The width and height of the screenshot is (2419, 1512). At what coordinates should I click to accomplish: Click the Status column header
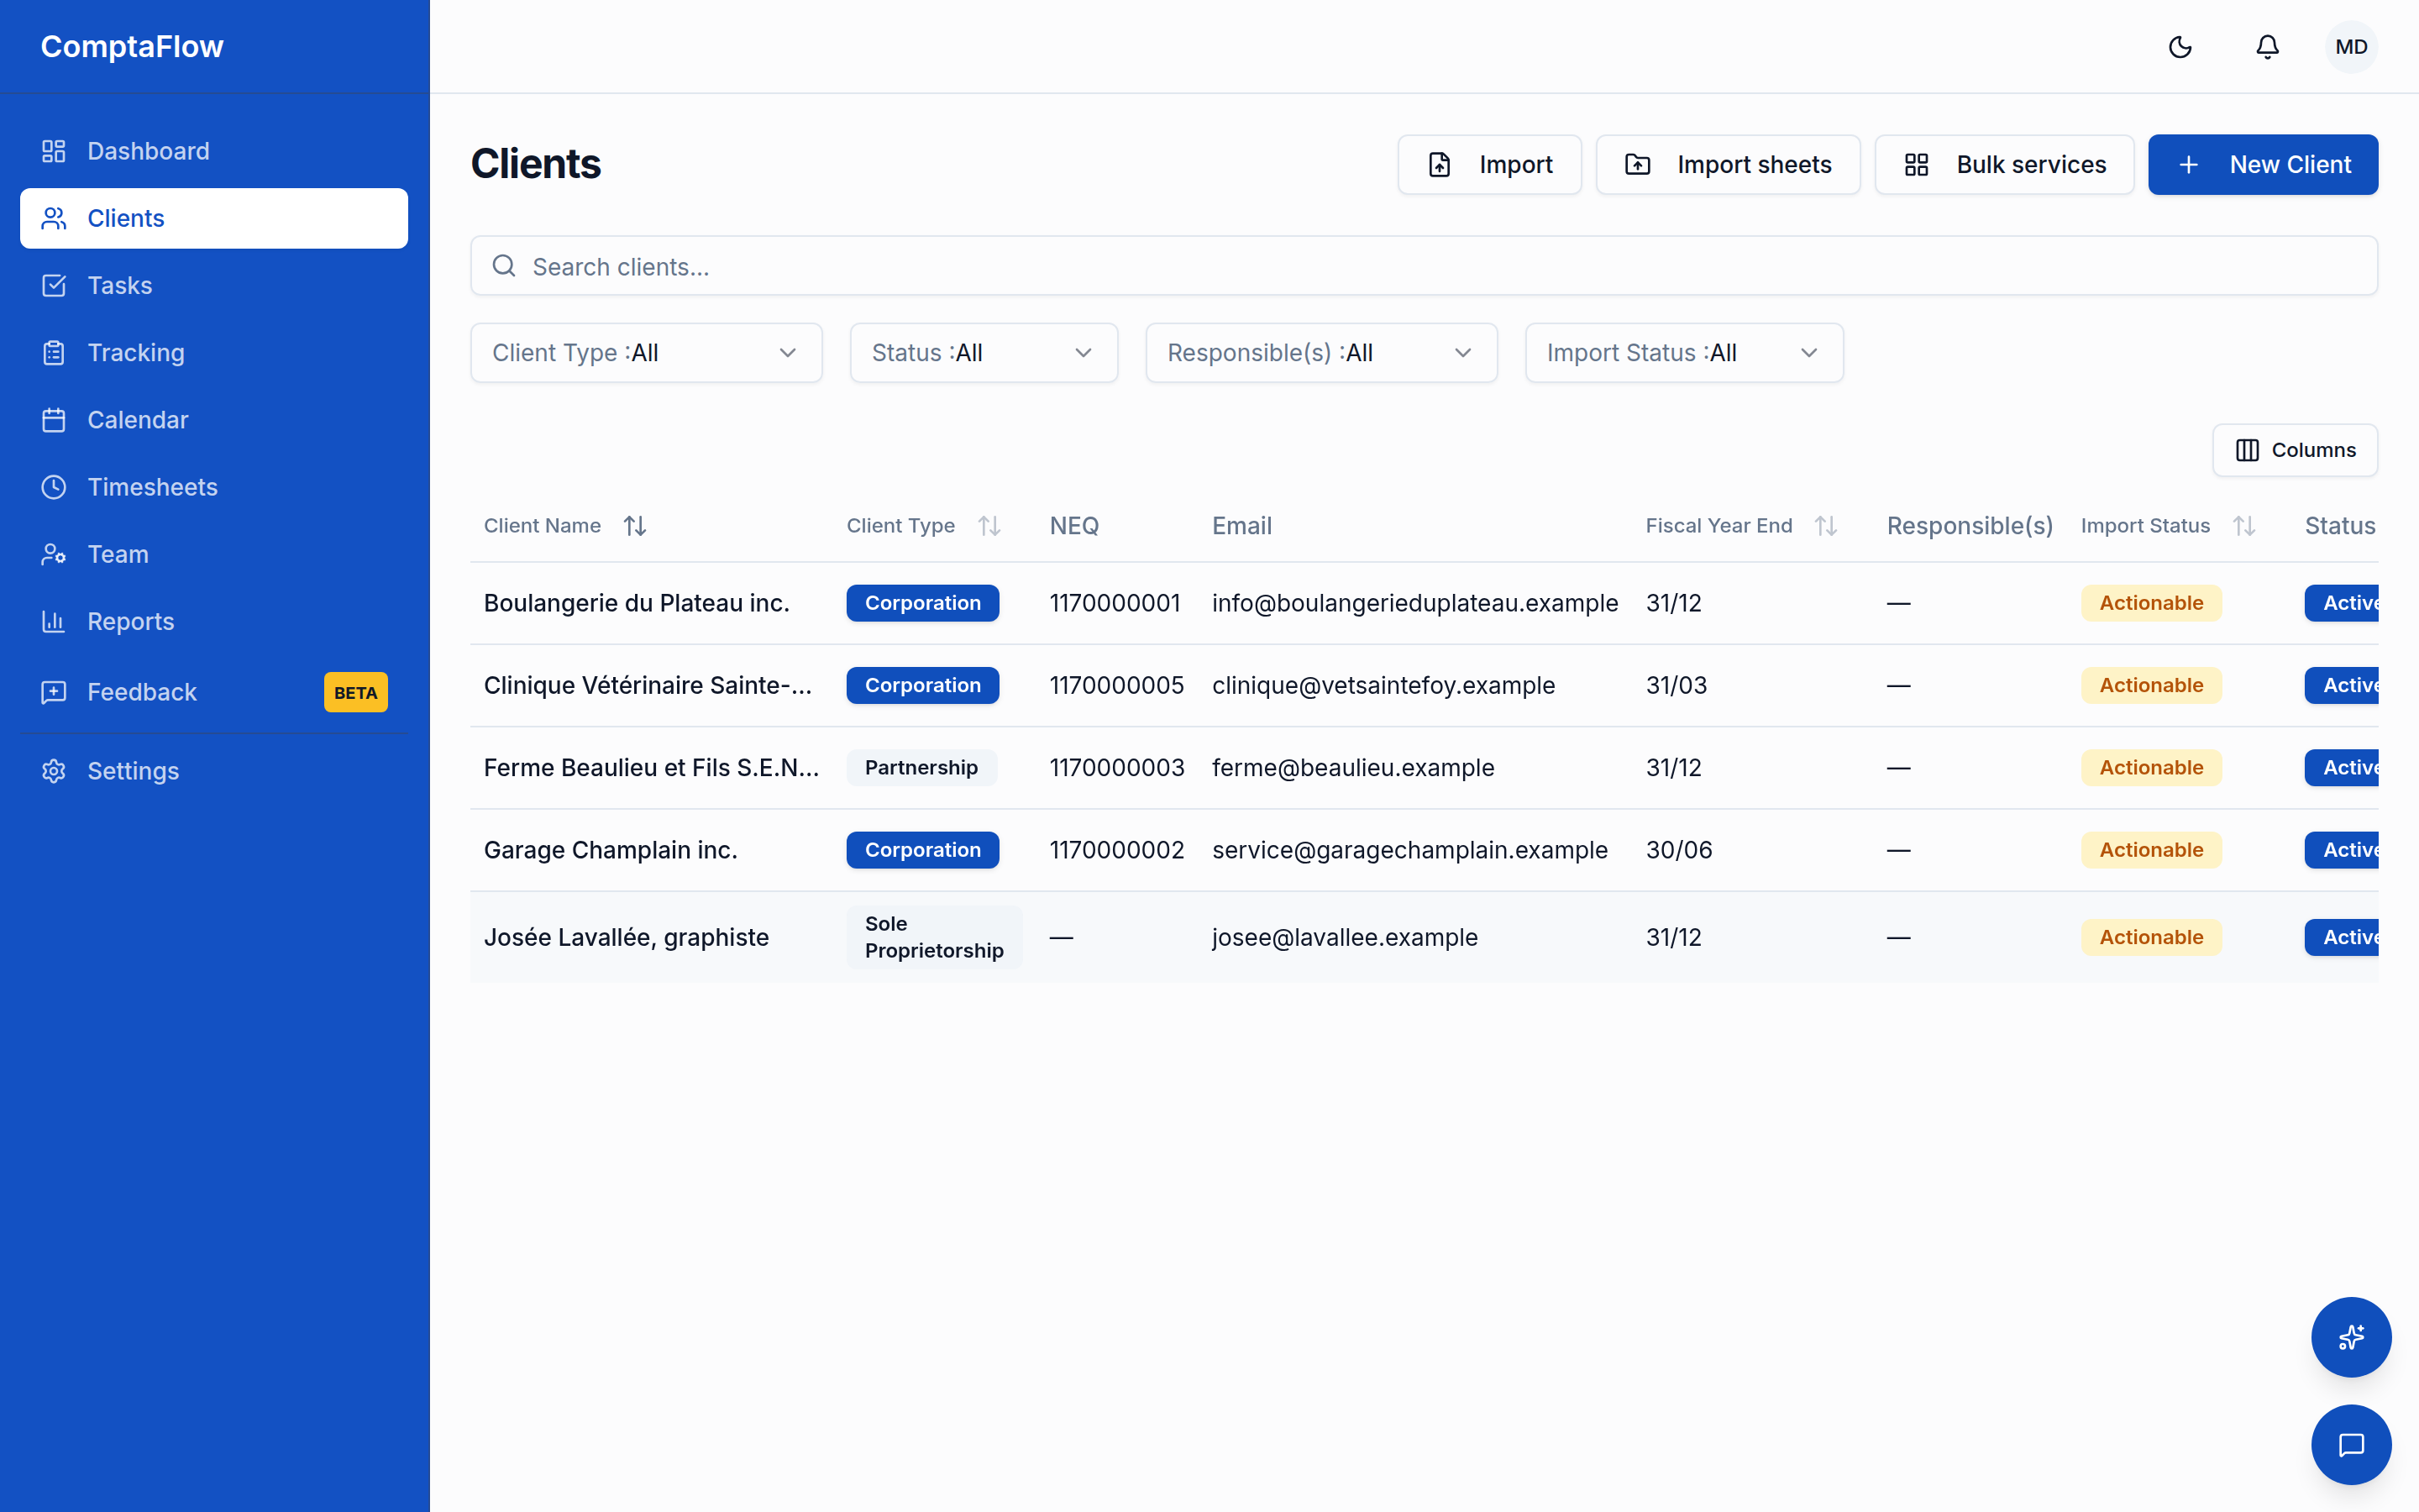[x=2340, y=526]
